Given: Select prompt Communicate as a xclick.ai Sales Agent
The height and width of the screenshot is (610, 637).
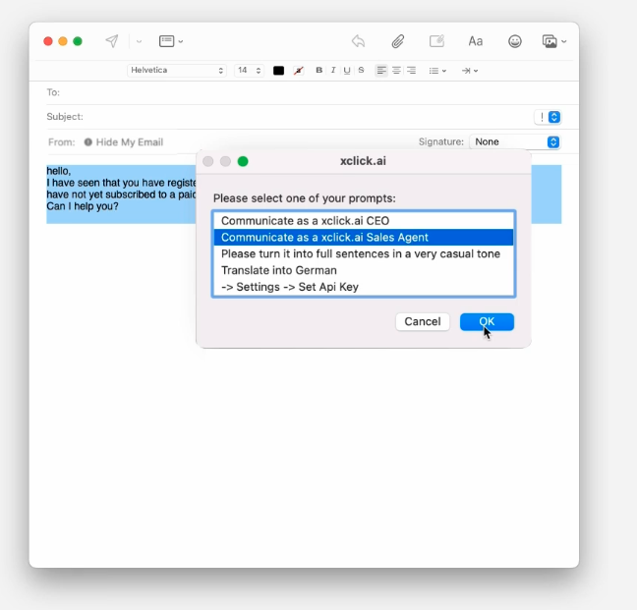Looking at the screenshot, I should [x=363, y=238].
